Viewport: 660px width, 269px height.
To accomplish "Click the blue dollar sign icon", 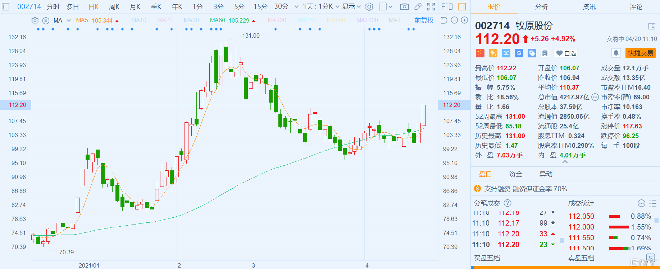I will coord(519,53).
